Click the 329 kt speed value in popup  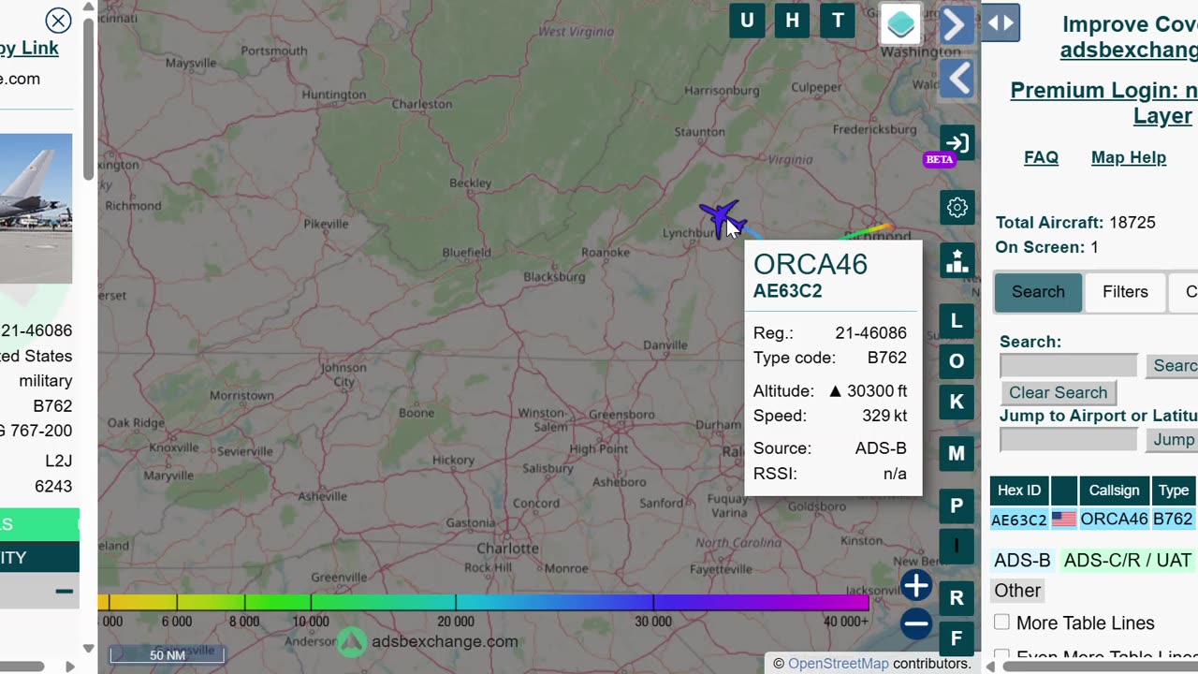(x=884, y=416)
